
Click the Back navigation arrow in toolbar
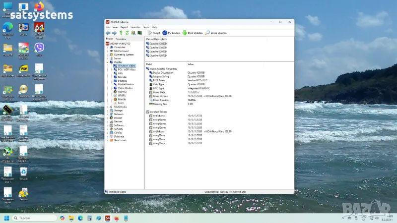tap(108, 33)
